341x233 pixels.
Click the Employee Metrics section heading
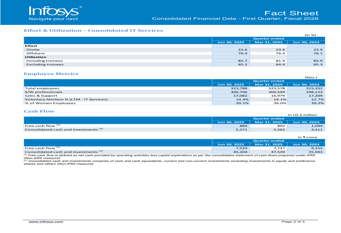click(51, 74)
